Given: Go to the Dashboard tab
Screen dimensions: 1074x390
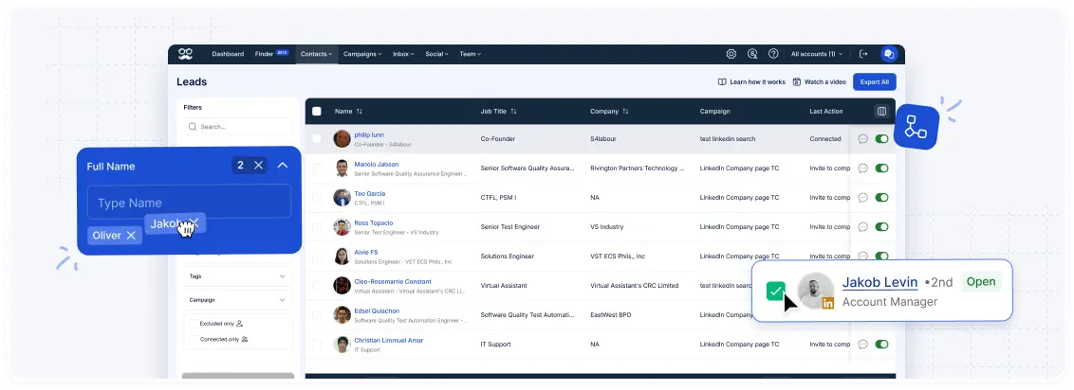Looking at the screenshot, I should coord(228,54).
